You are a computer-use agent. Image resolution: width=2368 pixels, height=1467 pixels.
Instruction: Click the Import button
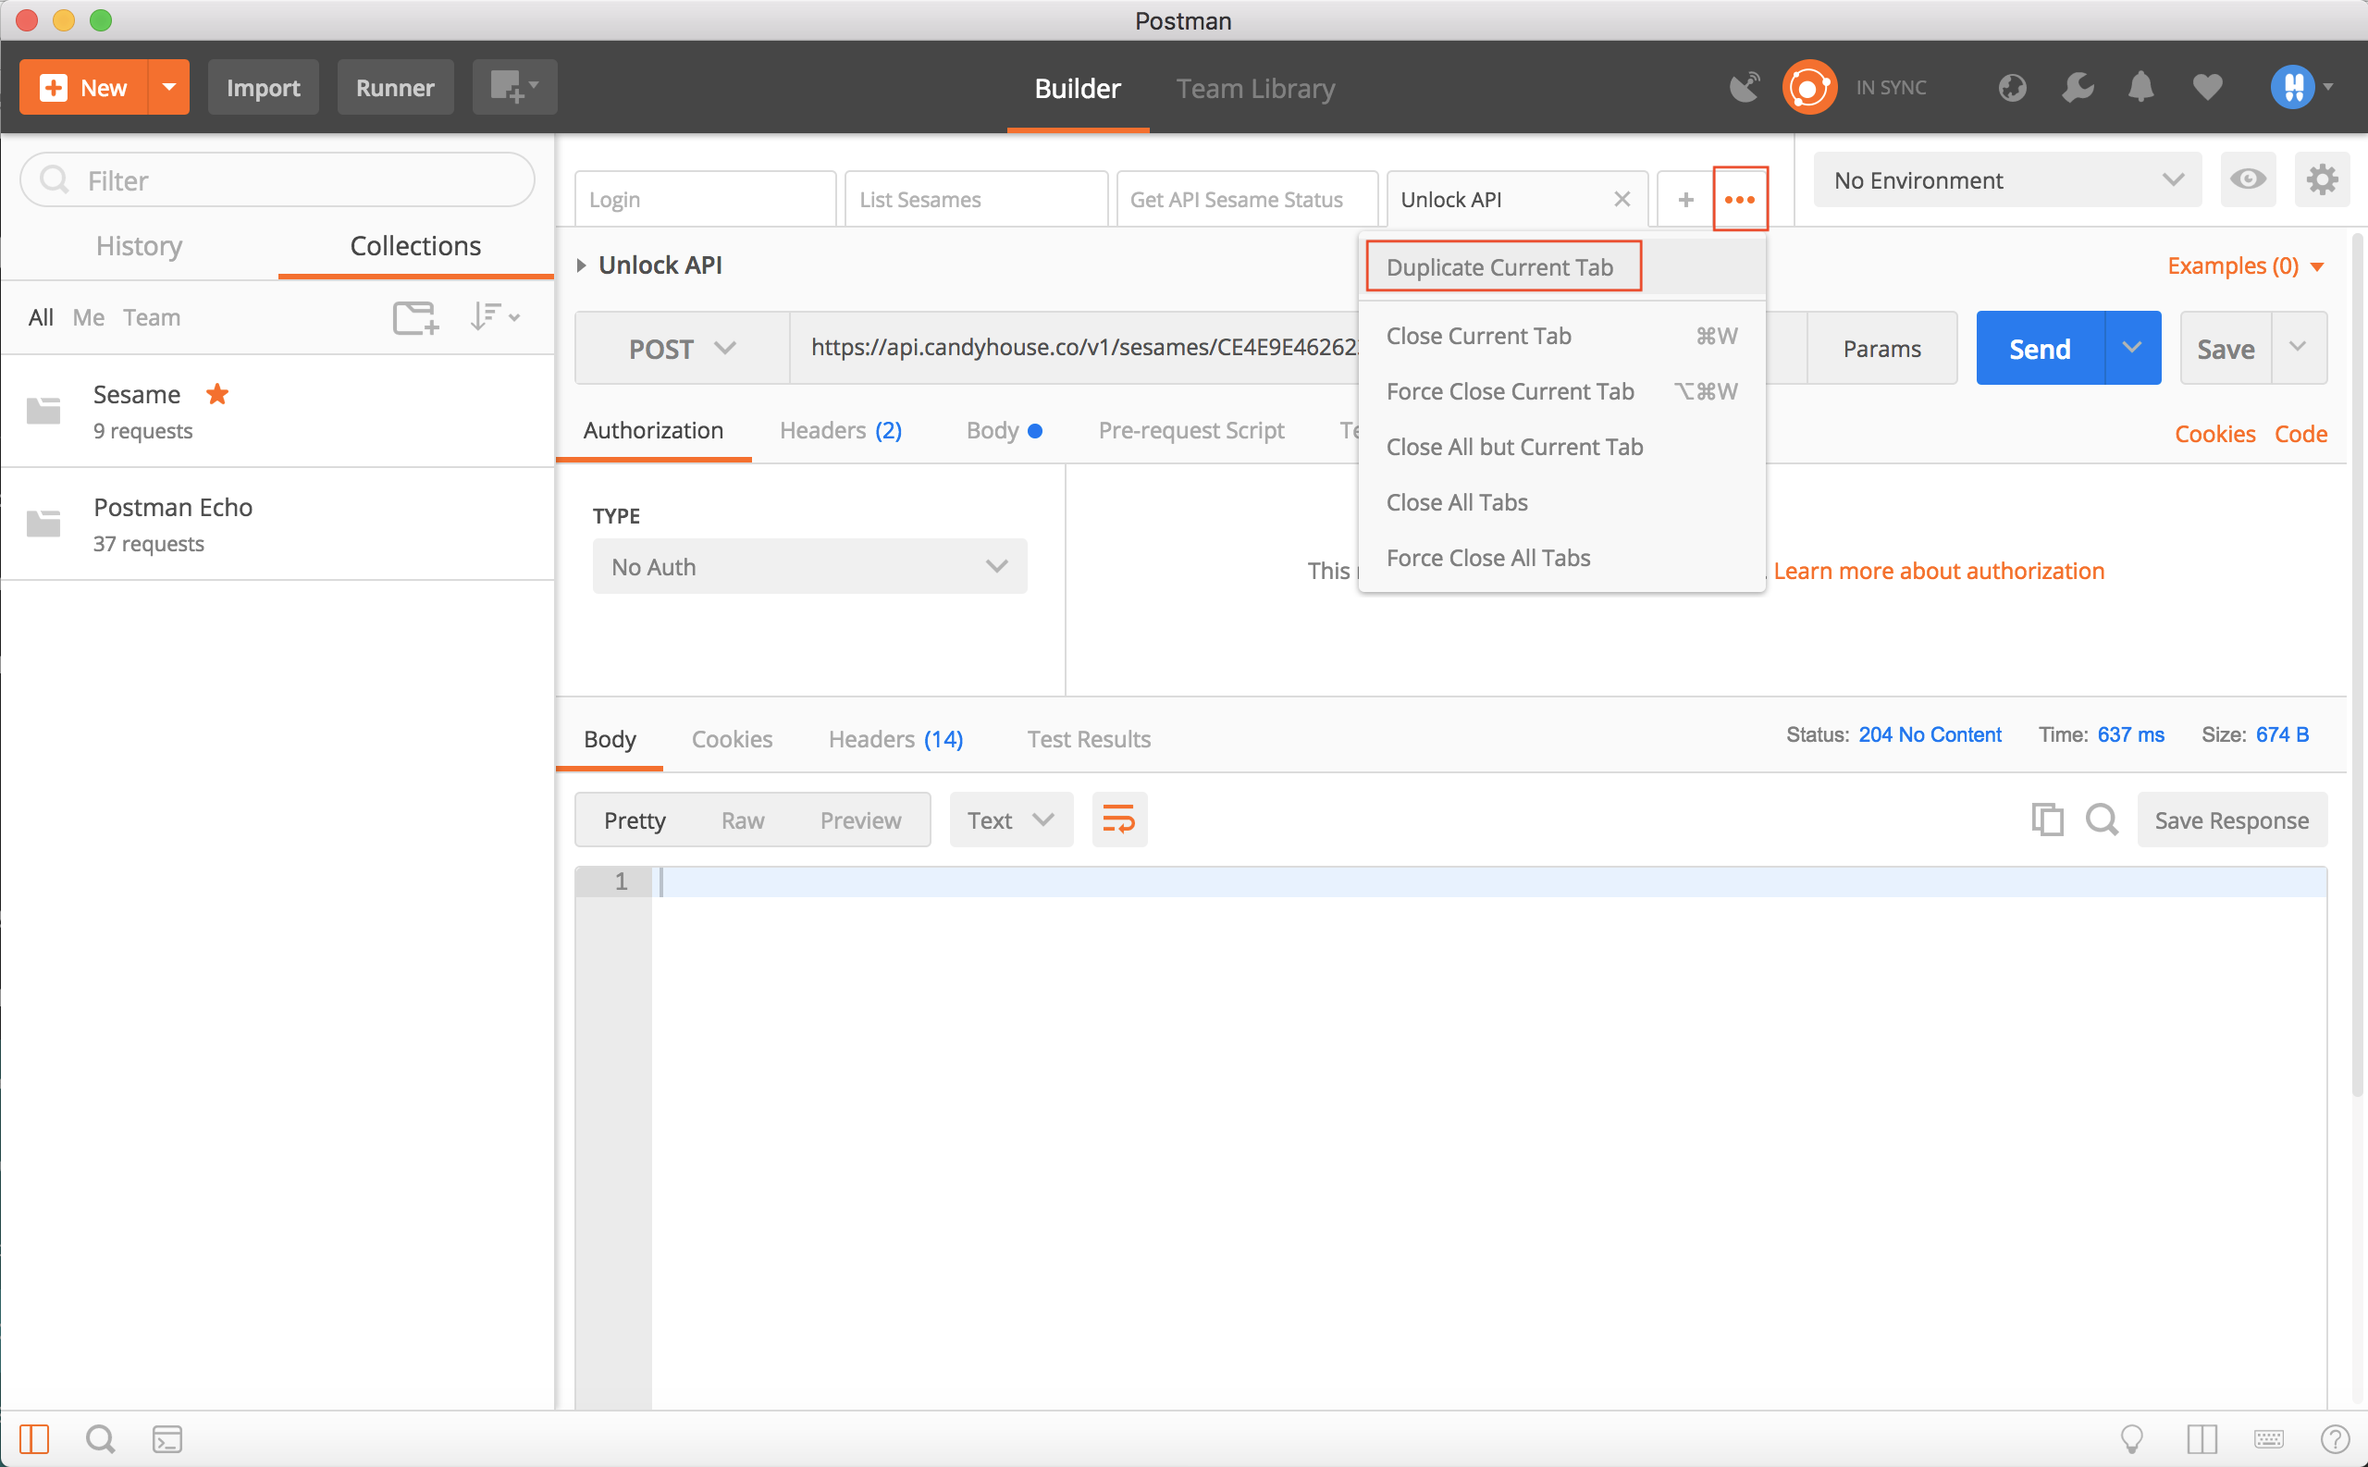point(263,87)
